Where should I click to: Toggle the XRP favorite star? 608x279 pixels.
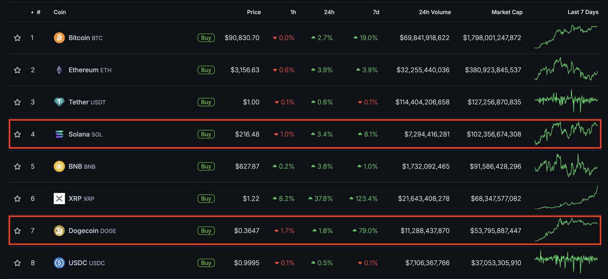(x=17, y=199)
